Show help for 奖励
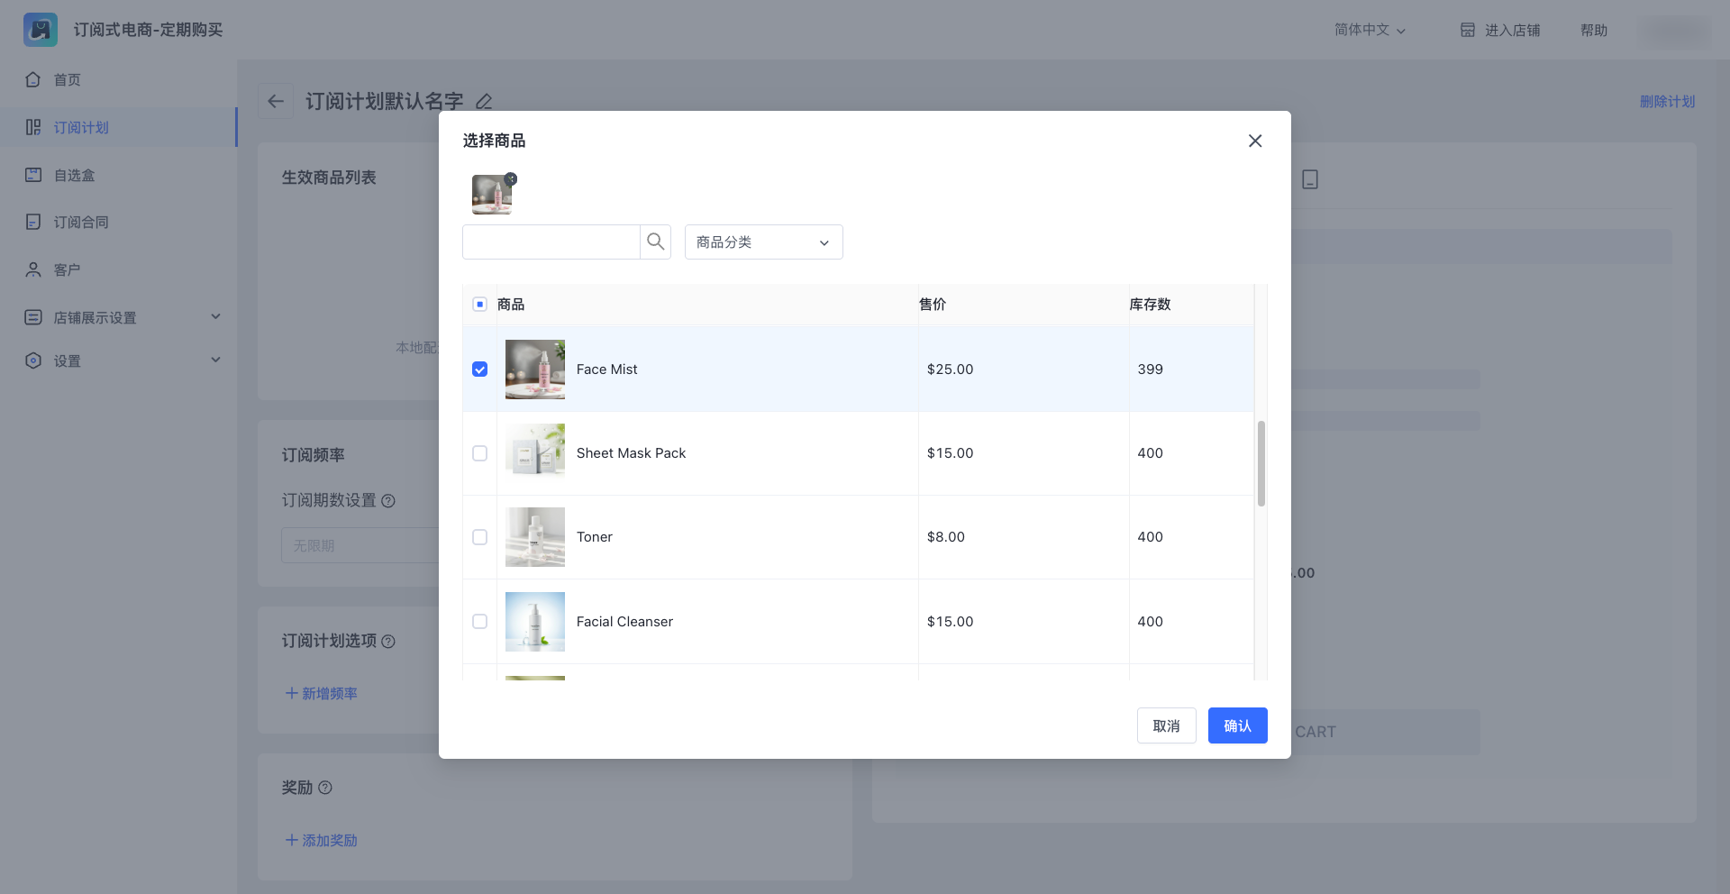 [x=325, y=788]
